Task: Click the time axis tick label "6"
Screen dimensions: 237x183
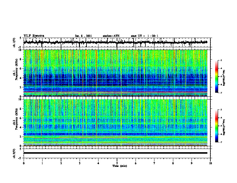Action: coord(136,163)
